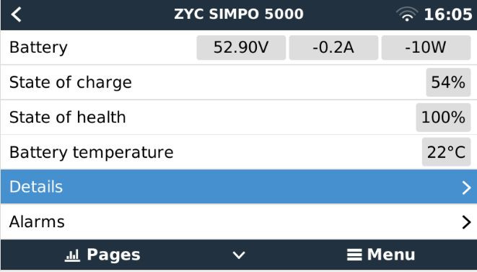Click the -0.2A battery current value

333,48
